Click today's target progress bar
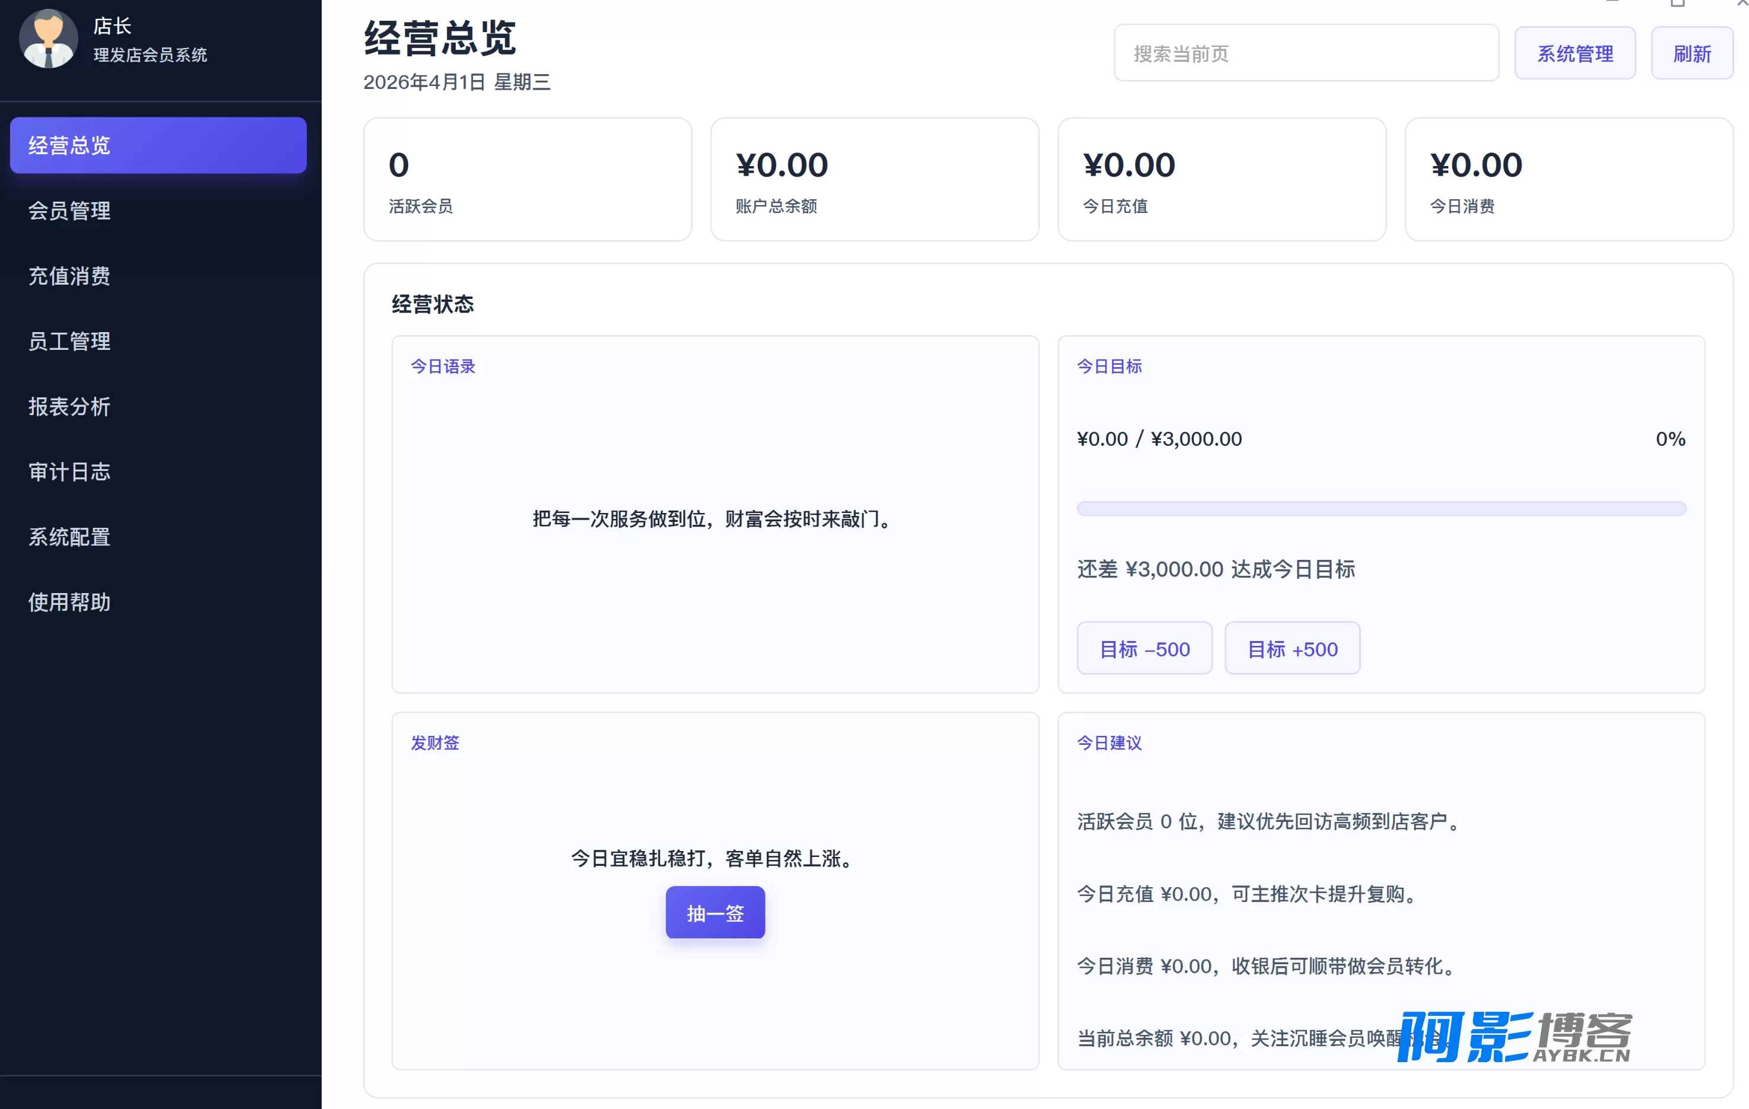The width and height of the screenshot is (1749, 1109). pyautogui.click(x=1381, y=508)
